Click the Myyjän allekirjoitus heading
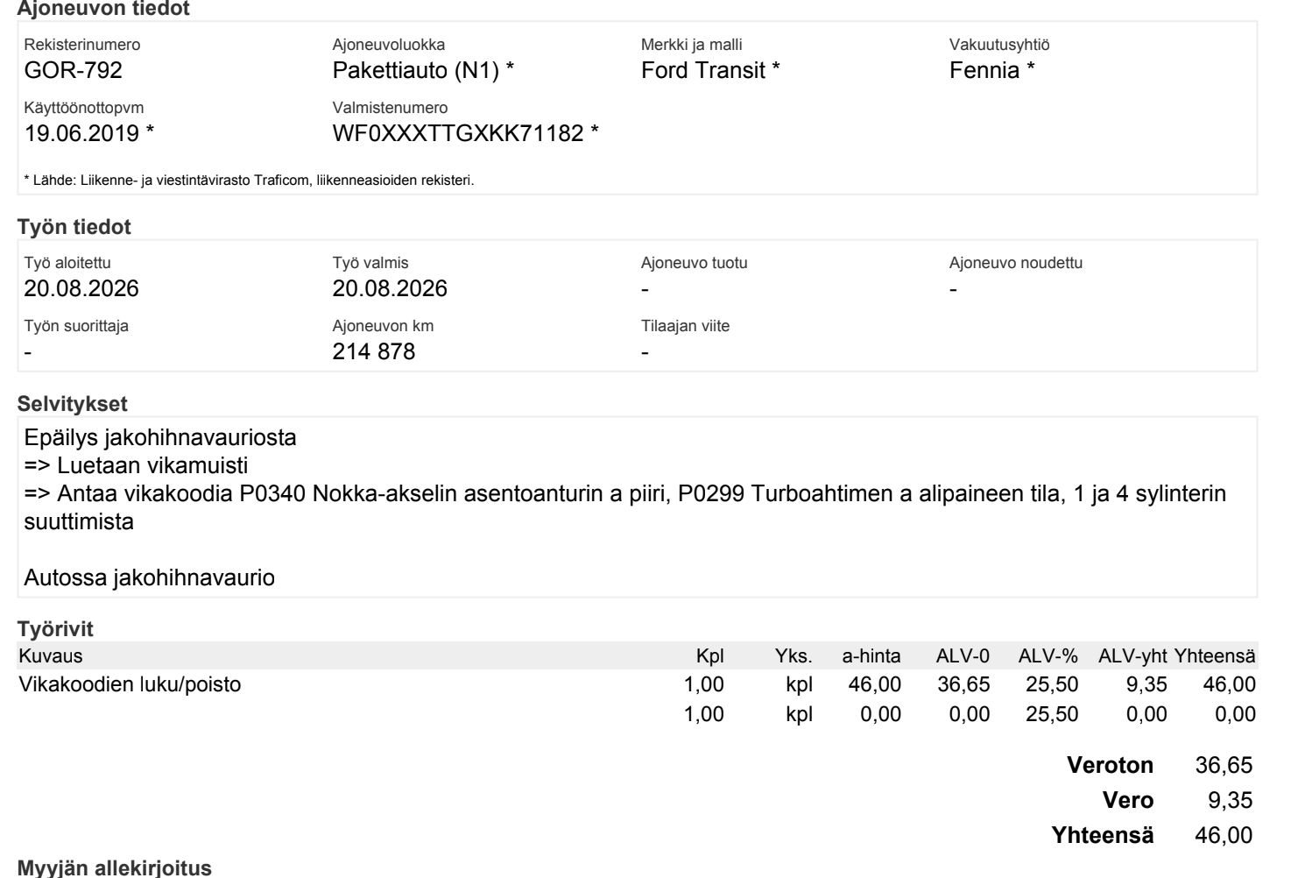This screenshot has width=1298, height=878. click(x=115, y=867)
